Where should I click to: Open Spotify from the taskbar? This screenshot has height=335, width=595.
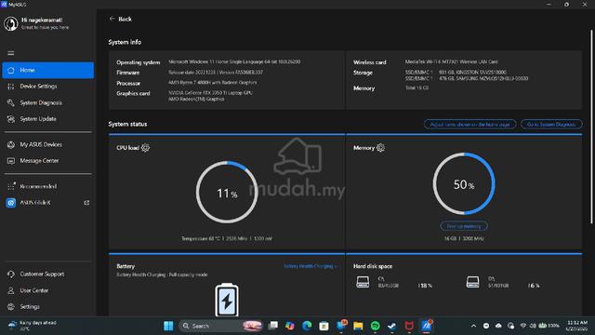[375, 326]
